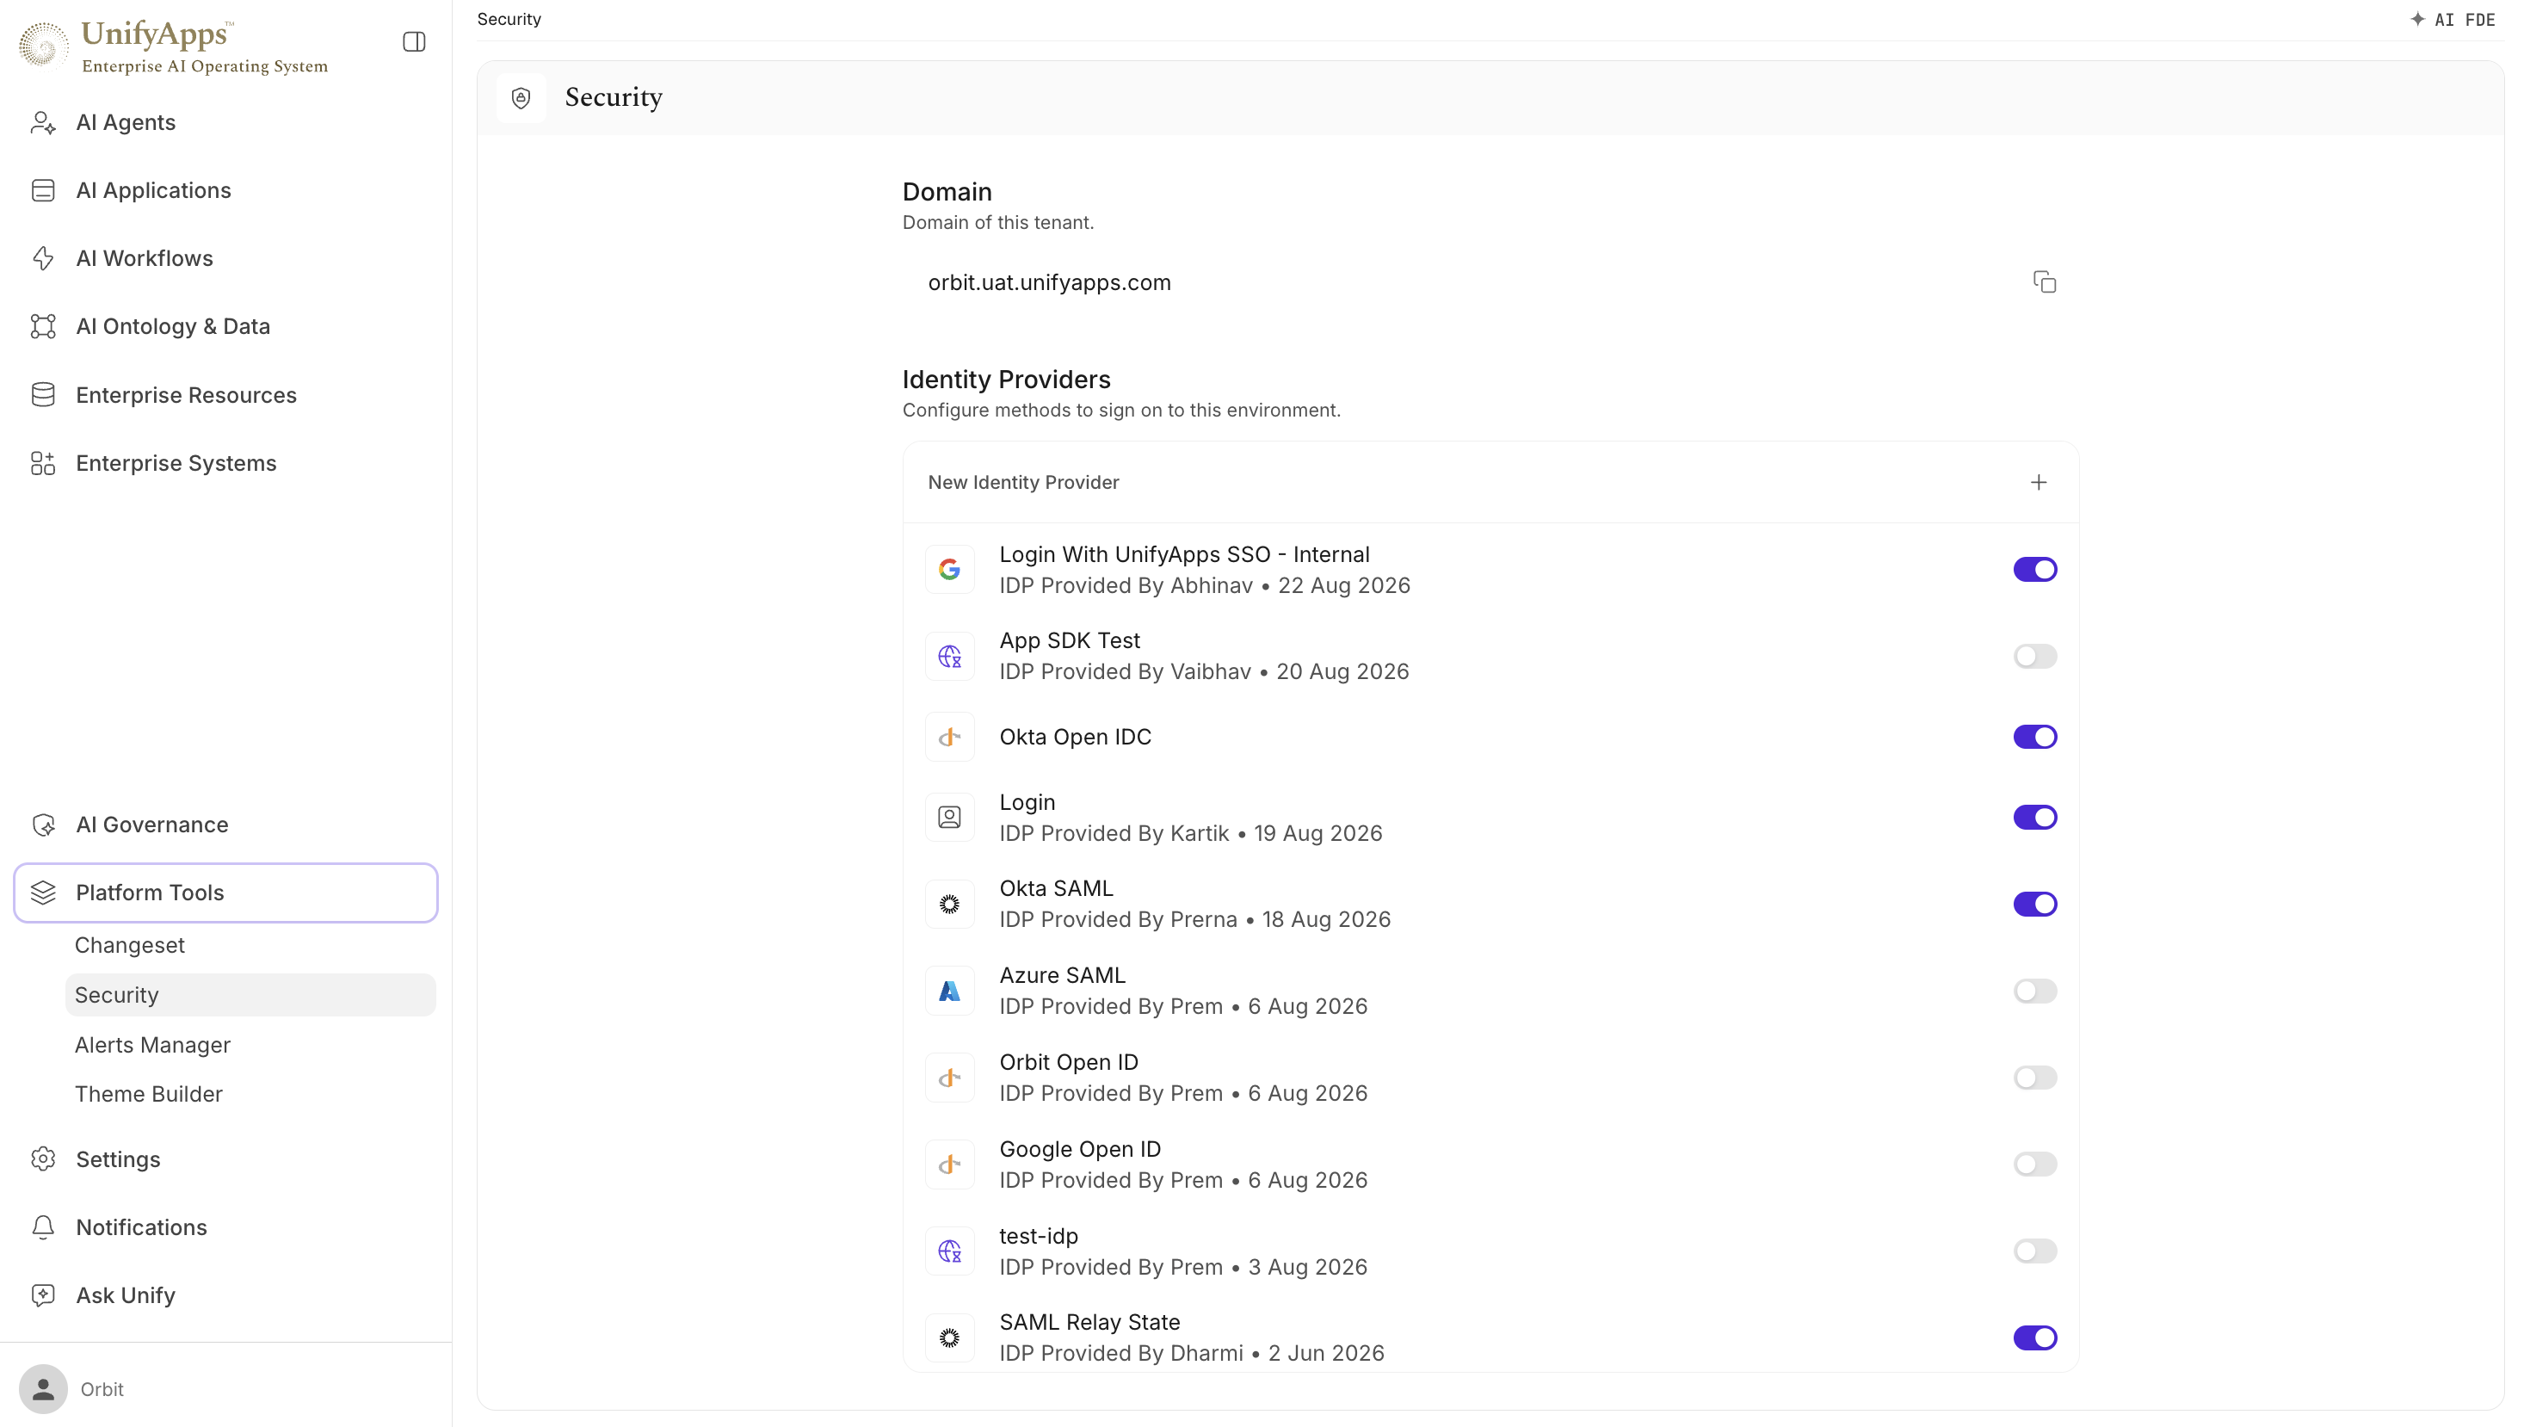Click domain orbit.uat.unifyapps.com field
The width and height of the screenshot is (2530, 1427).
pyautogui.click(x=1490, y=283)
